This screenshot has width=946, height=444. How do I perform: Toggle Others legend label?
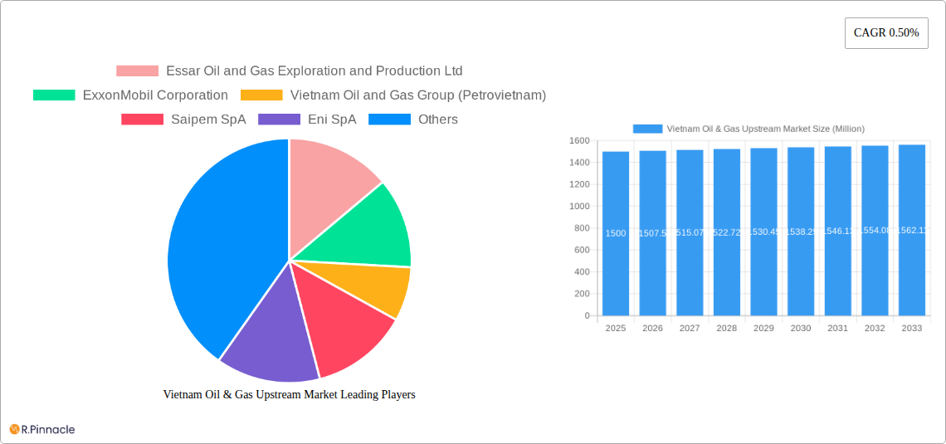(x=438, y=120)
